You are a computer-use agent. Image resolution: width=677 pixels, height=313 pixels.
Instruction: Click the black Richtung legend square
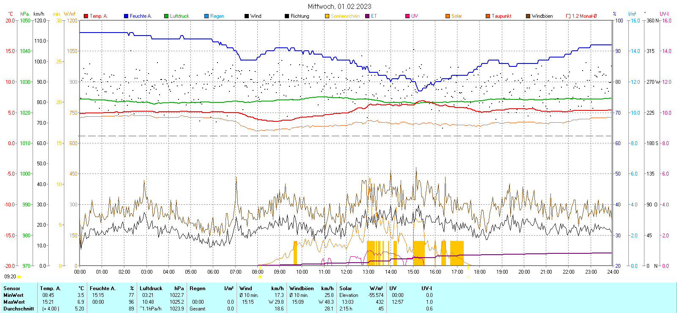[x=287, y=16]
